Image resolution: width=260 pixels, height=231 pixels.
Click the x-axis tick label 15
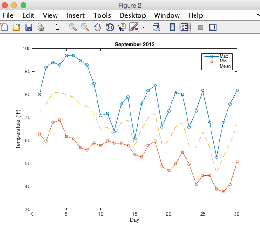[x=135, y=214]
